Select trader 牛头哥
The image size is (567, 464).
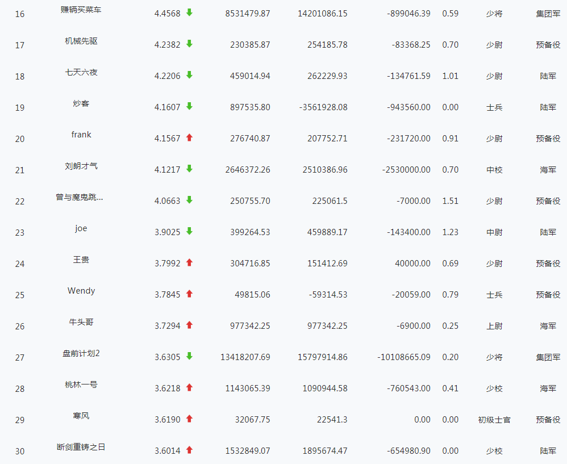tap(81, 322)
